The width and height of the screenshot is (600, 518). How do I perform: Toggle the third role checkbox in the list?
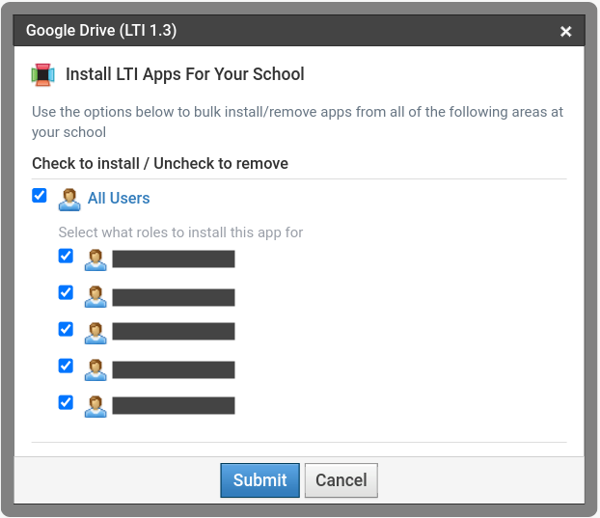[x=66, y=329]
